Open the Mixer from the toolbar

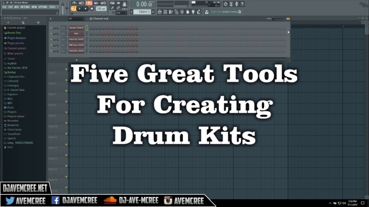[182, 11]
